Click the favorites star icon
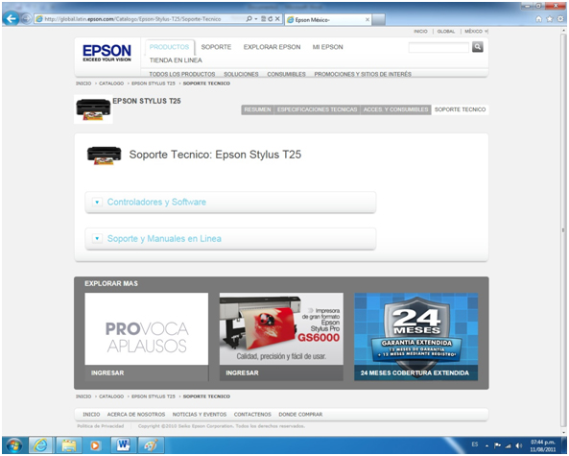569x456 pixels. tap(550, 19)
